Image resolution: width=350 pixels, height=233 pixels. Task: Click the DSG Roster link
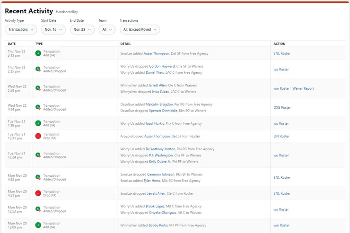tap(282, 107)
